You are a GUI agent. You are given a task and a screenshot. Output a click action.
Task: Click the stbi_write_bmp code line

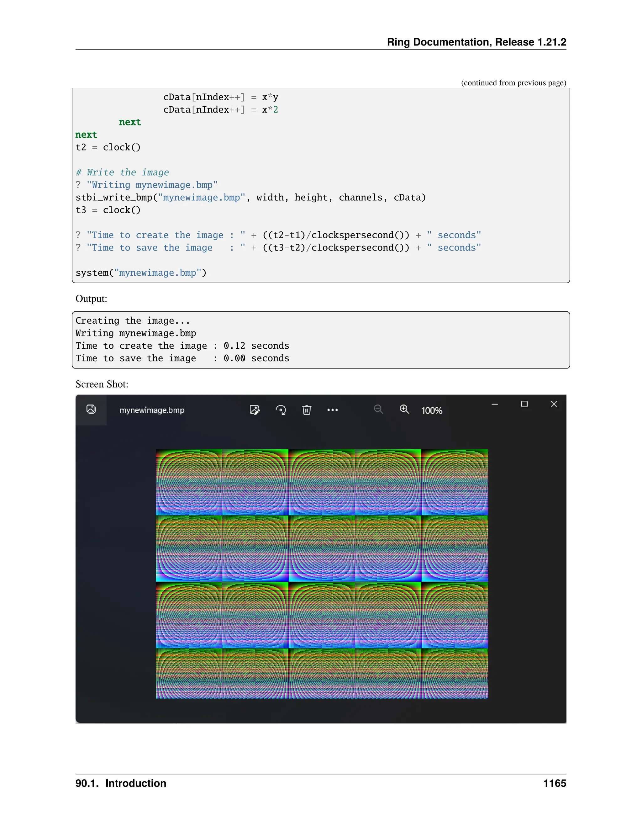(x=250, y=198)
